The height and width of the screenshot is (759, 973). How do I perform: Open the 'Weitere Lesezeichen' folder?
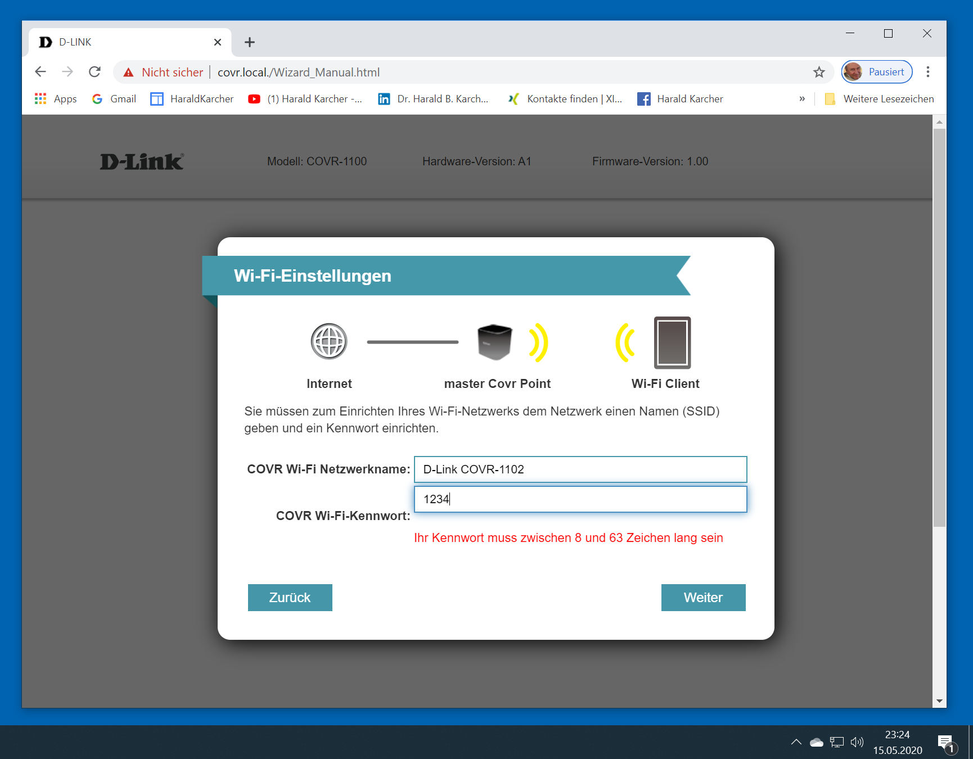tap(879, 99)
